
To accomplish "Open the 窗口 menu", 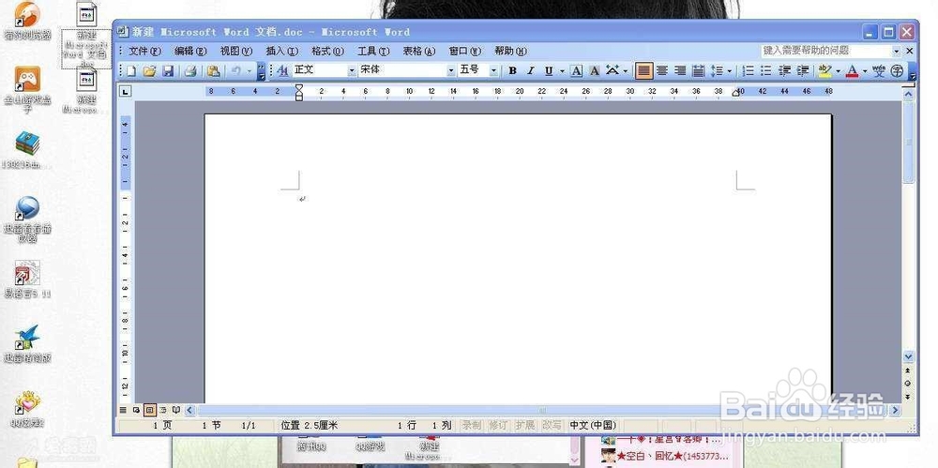I will pyautogui.click(x=465, y=51).
